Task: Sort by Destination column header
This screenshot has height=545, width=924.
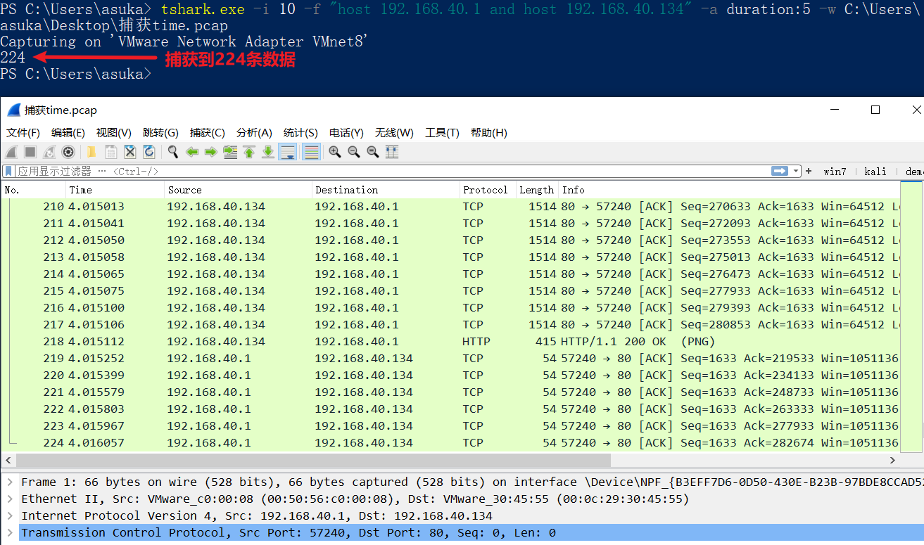Action: tap(386, 190)
